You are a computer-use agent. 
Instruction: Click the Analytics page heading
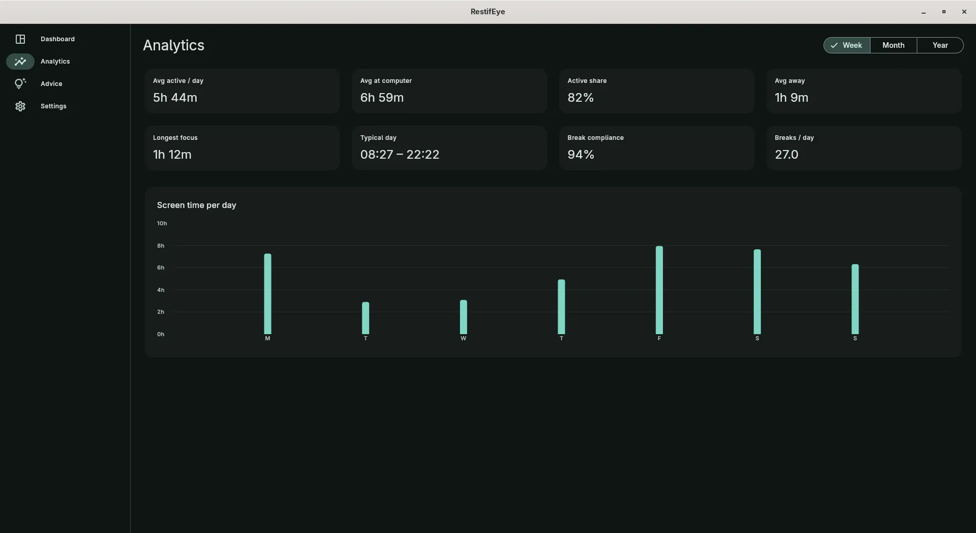coord(174,45)
